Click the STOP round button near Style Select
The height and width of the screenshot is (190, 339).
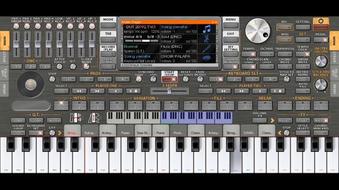[287, 133]
